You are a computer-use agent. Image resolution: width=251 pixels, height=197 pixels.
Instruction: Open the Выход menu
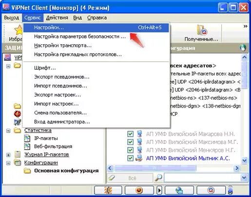click(x=12, y=18)
